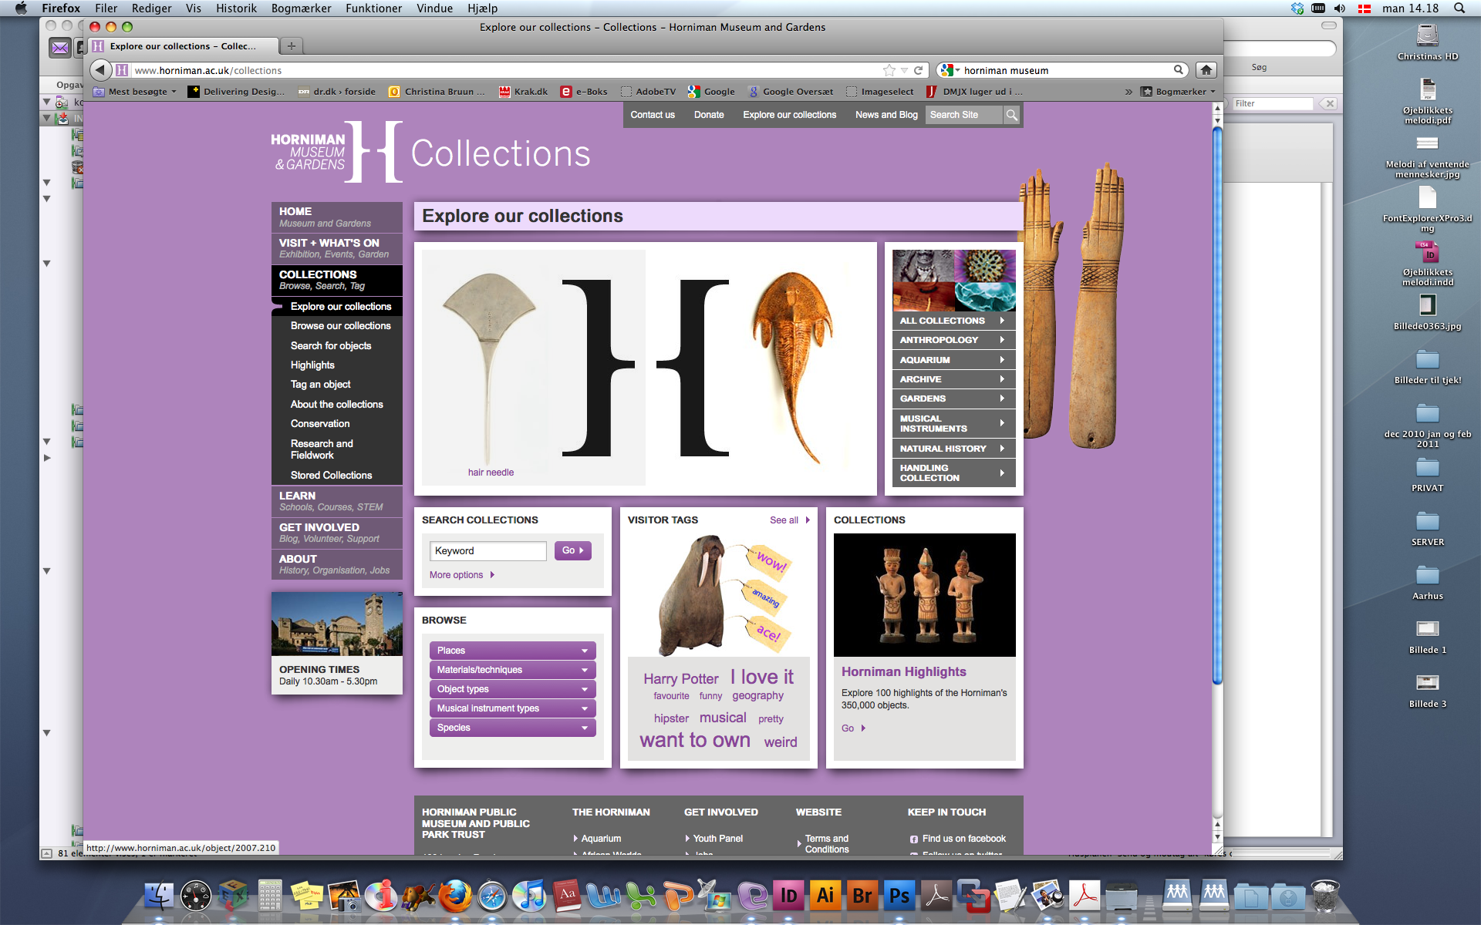This screenshot has height=925, width=1481.
Task: Open the Funktioner menu
Action: (x=373, y=8)
